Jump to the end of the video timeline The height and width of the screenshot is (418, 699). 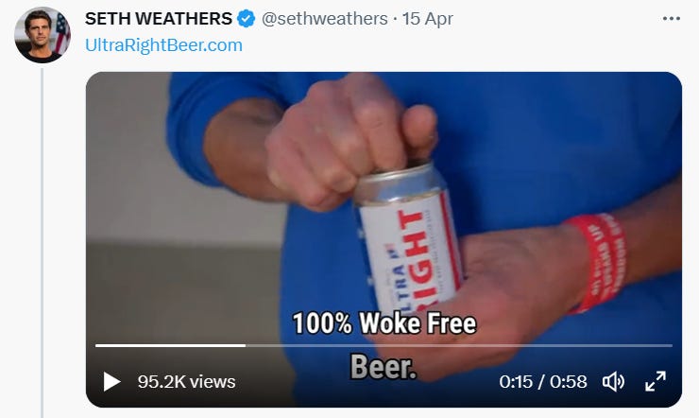point(671,345)
